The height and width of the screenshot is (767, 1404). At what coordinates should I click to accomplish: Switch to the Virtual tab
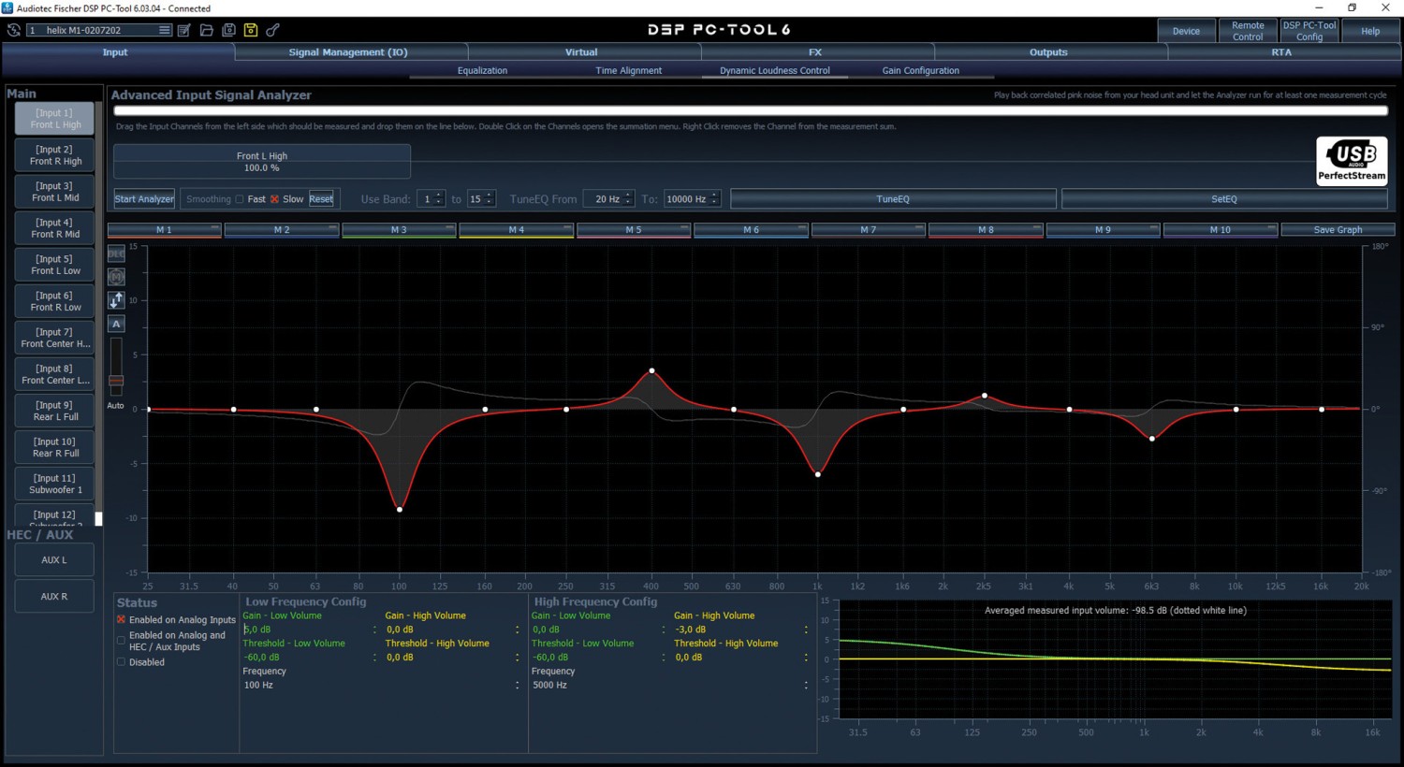[581, 52]
